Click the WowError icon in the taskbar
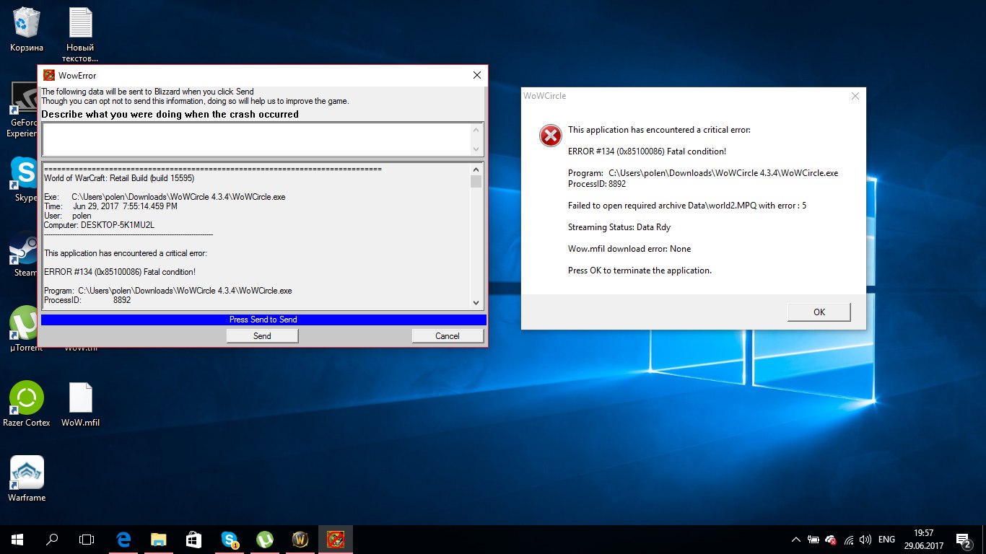 tap(336, 539)
